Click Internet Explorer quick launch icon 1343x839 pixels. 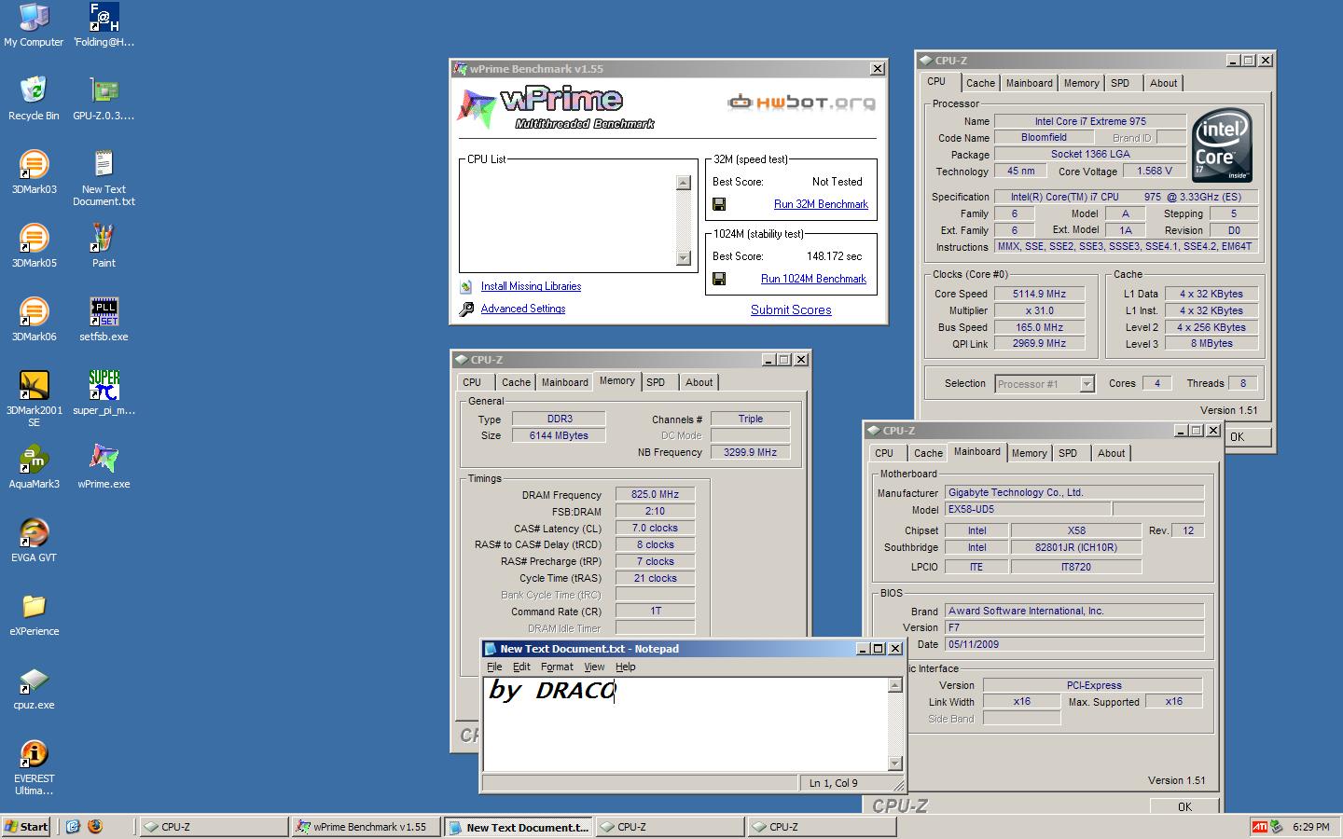pyautogui.click(x=73, y=827)
